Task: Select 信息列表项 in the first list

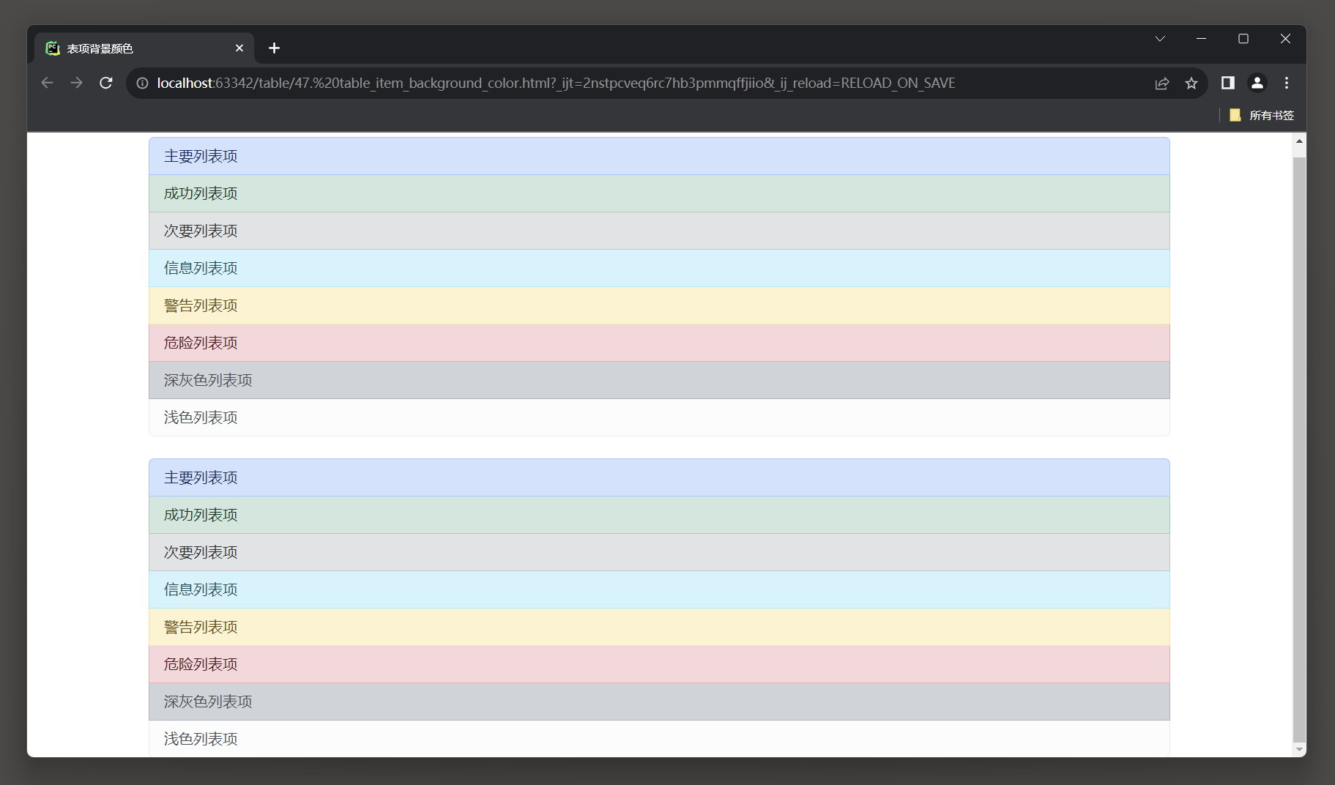Action: pyautogui.click(x=659, y=268)
